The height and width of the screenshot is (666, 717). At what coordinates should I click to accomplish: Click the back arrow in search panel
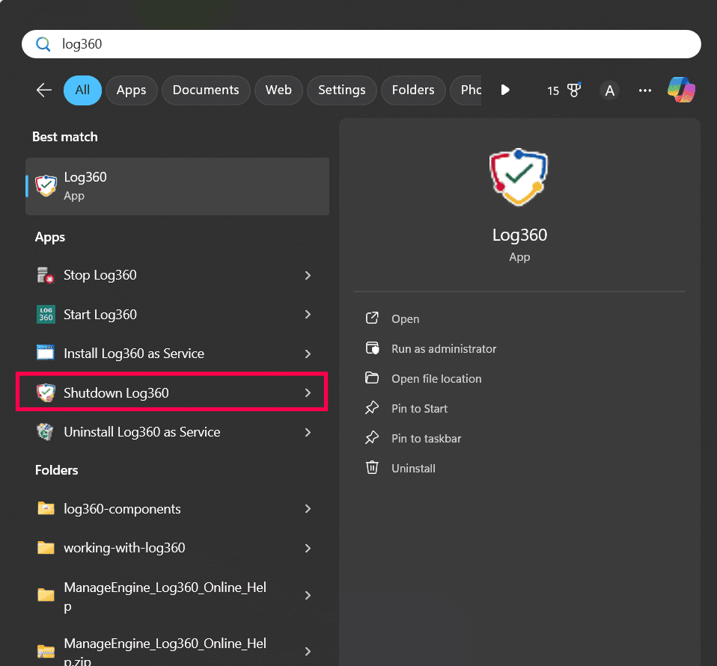coord(44,90)
